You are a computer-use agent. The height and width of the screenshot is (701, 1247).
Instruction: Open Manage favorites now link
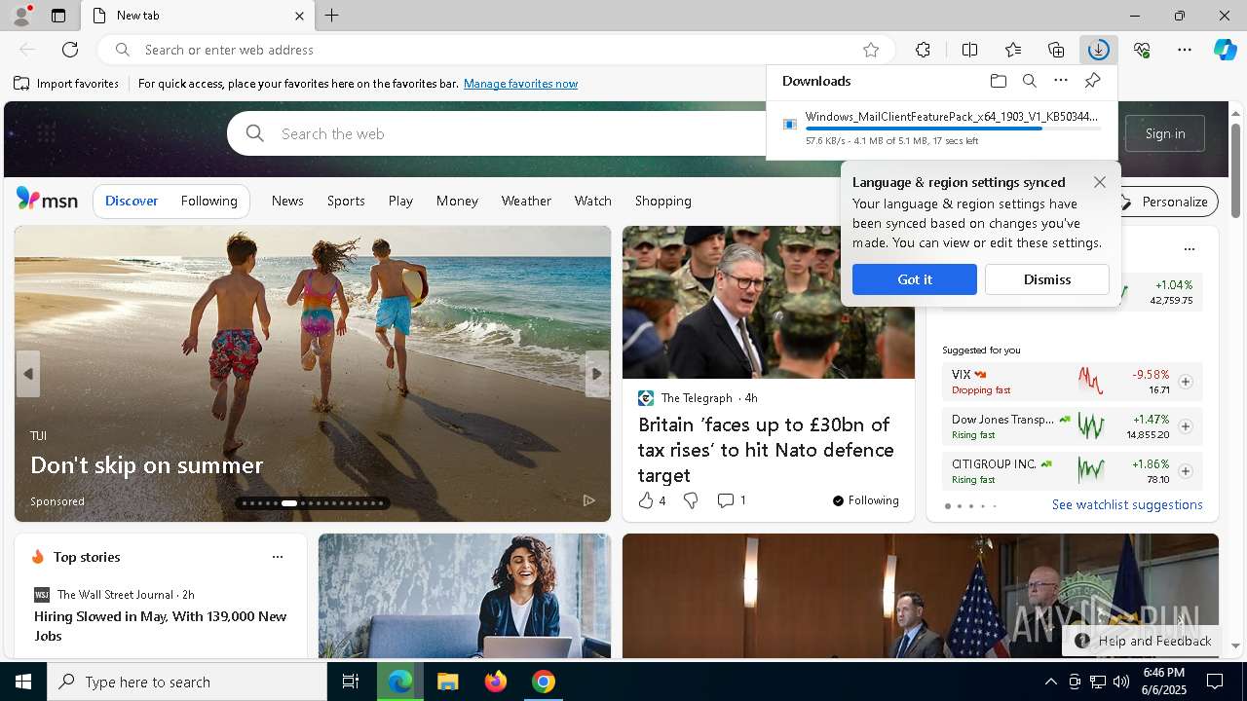[520, 84]
